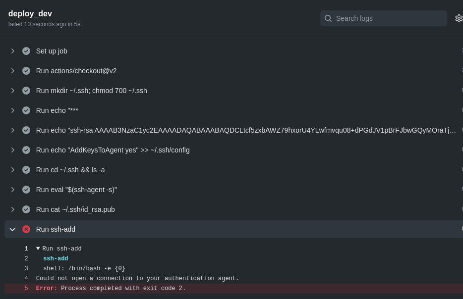463x299 pixels.
Task: Click the shell: /bin/bash -e {0} line
Action: (84, 268)
